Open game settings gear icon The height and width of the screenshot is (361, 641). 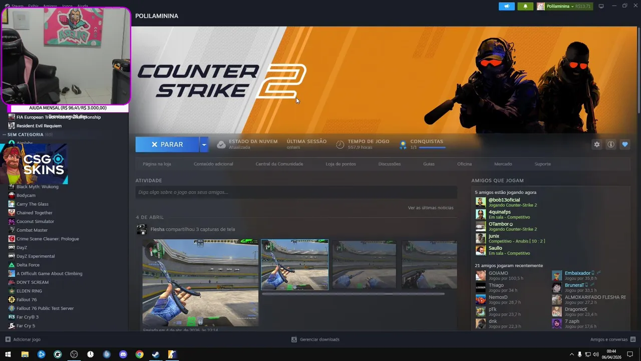[597, 144]
